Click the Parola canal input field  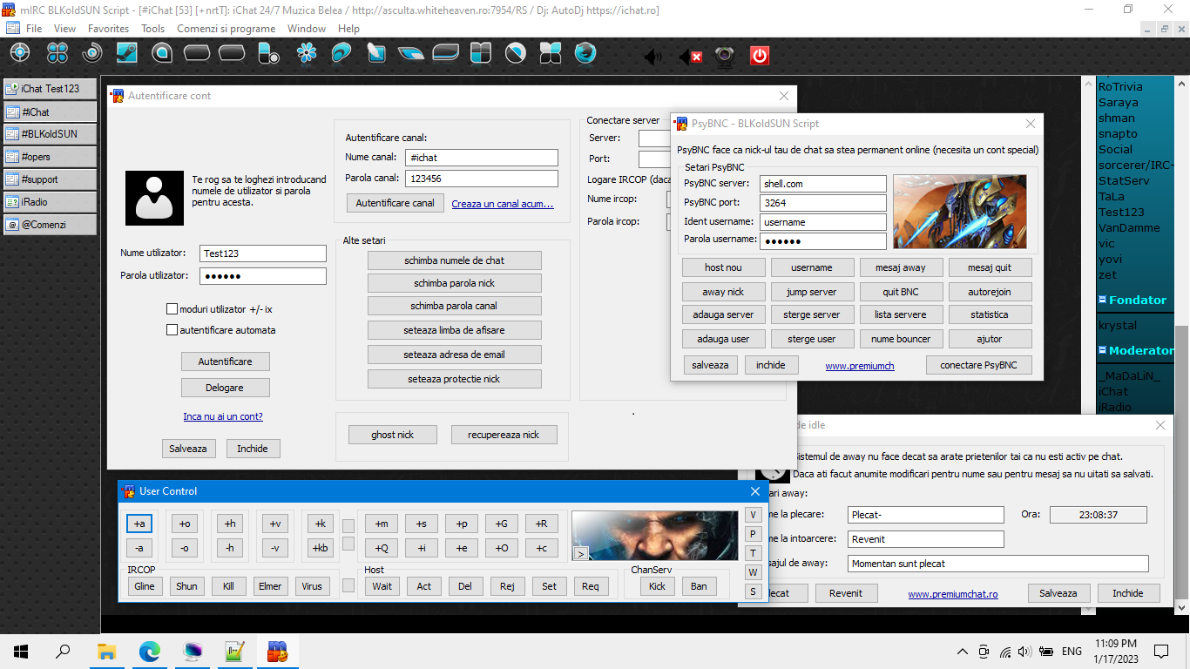click(481, 179)
